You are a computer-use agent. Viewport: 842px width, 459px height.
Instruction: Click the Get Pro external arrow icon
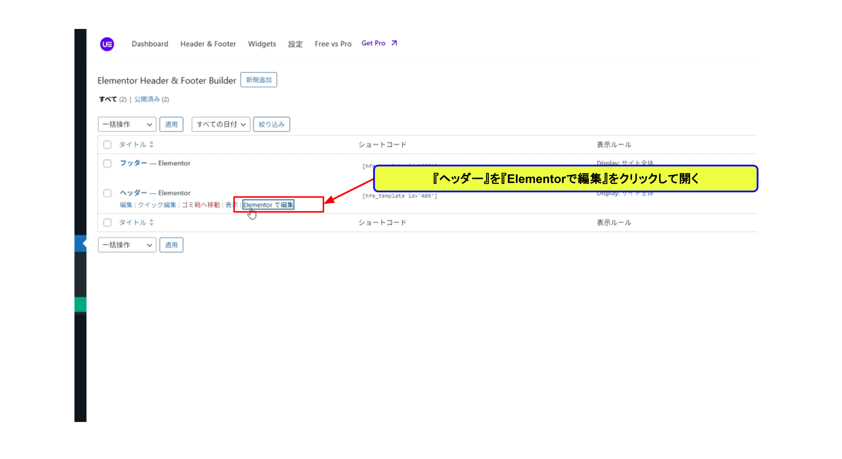click(x=394, y=43)
